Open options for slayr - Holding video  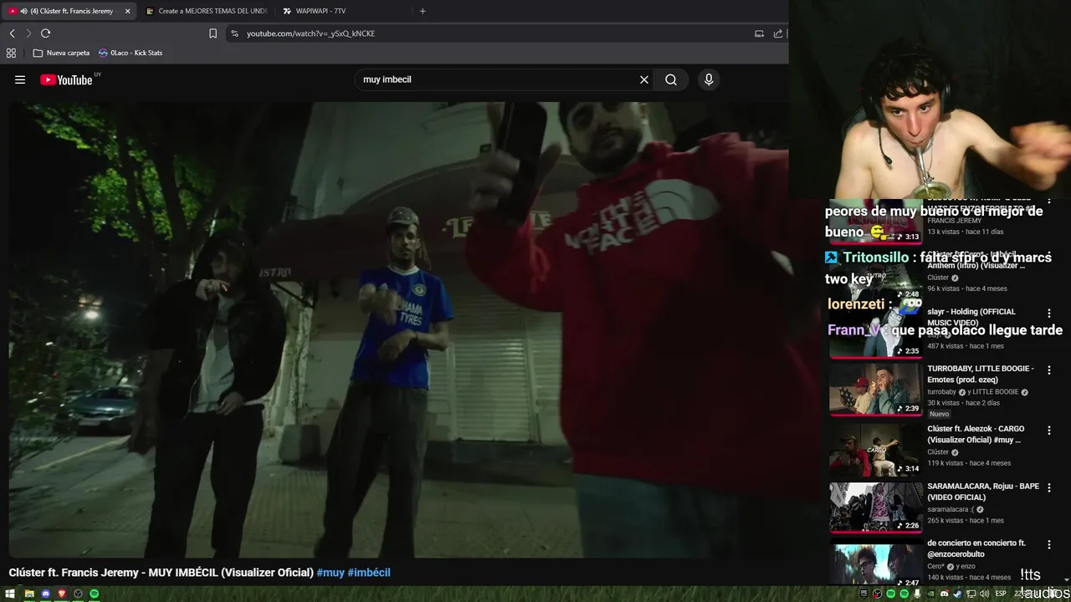1048,313
